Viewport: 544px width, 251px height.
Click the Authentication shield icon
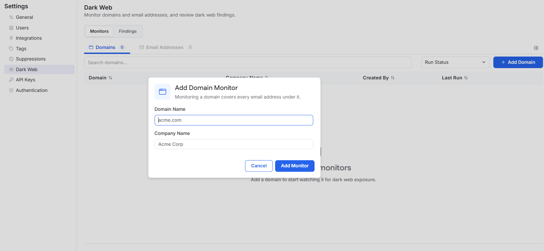click(11, 90)
